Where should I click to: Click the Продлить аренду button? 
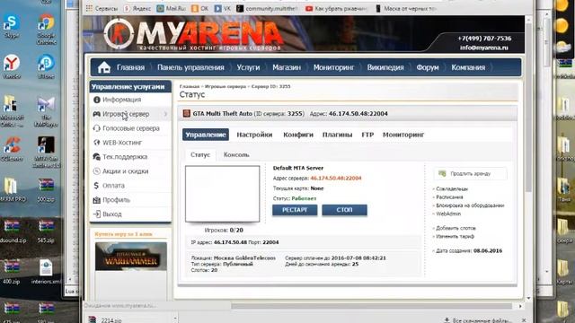coord(471,173)
